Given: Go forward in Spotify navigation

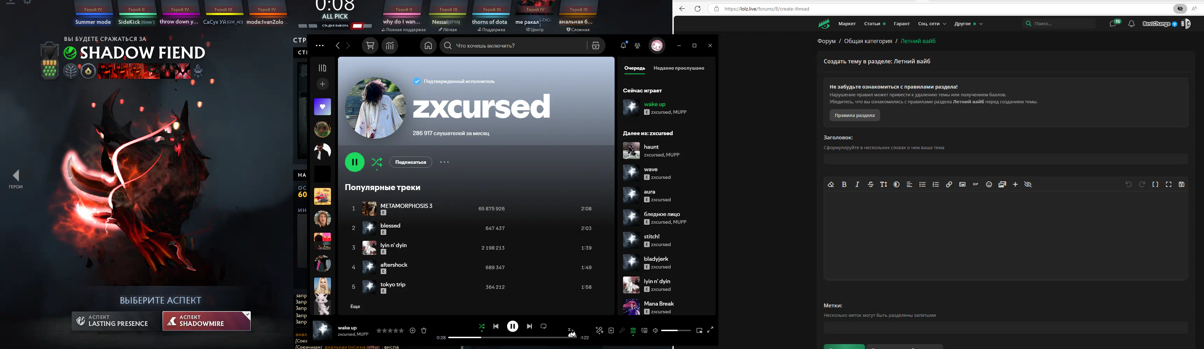Looking at the screenshot, I should (x=348, y=46).
